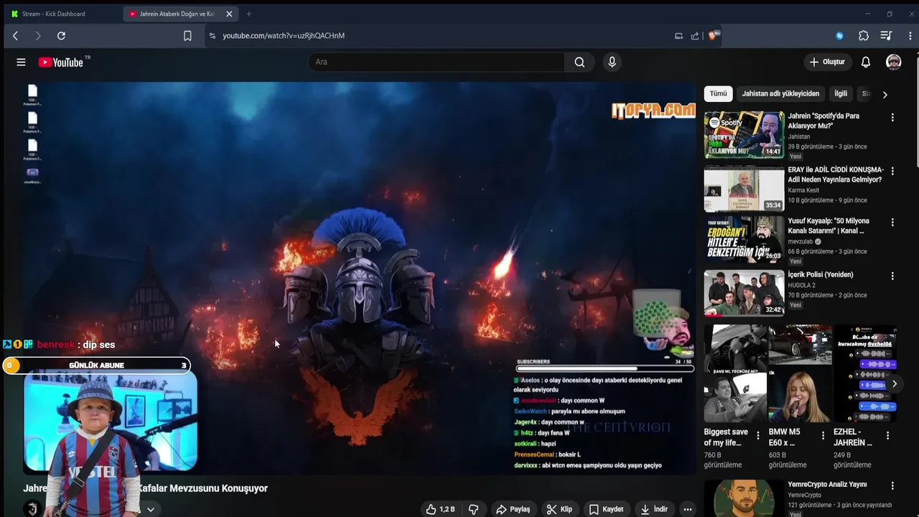Screen dimensions: 919x517
Task: Show next shorts with right arrow
Action: click(x=894, y=384)
